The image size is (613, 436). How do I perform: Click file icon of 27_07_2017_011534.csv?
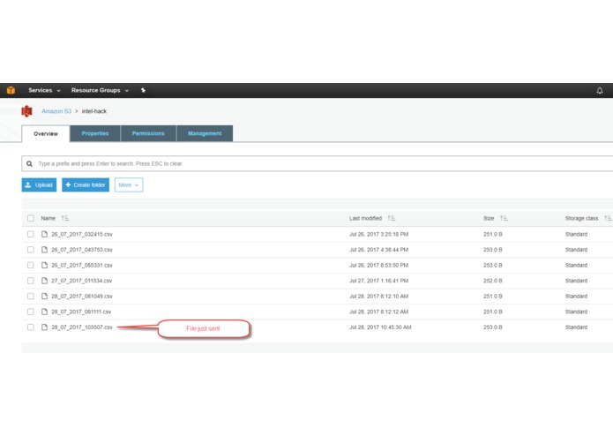pos(45,281)
